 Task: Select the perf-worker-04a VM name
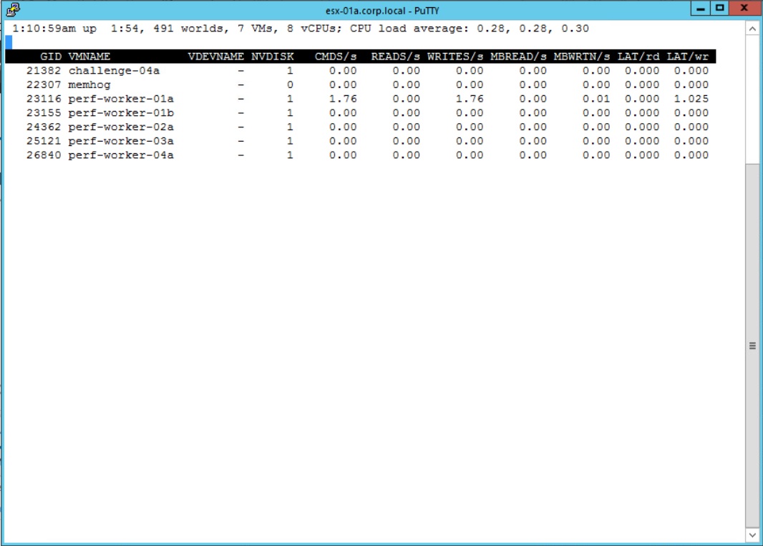point(121,155)
